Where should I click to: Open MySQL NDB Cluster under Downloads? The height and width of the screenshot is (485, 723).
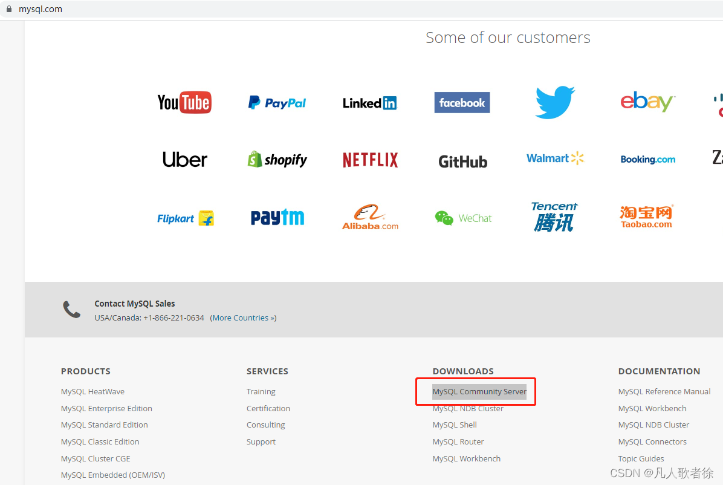pos(468,408)
